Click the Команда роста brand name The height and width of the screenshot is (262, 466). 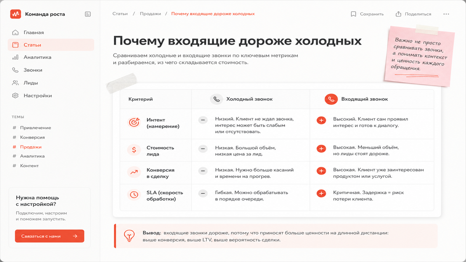[x=45, y=14]
